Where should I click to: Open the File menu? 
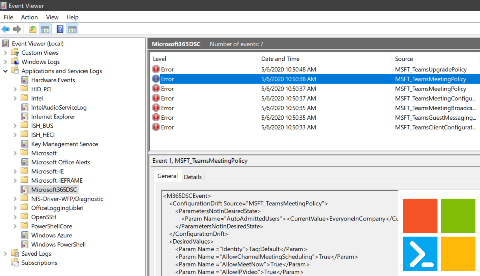tap(8, 17)
